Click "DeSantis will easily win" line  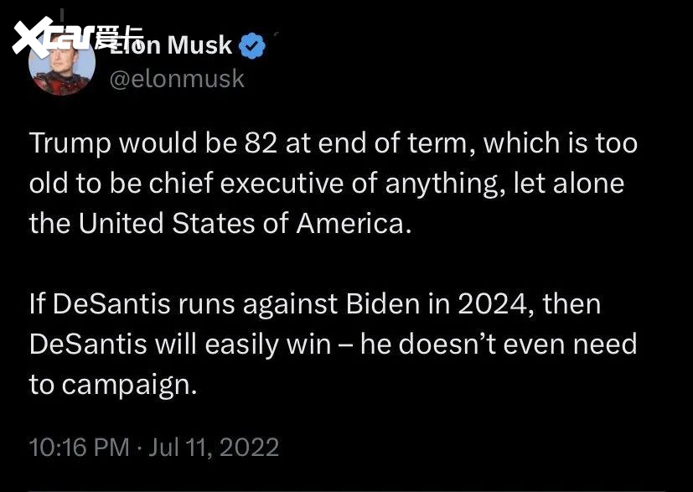[180, 344]
